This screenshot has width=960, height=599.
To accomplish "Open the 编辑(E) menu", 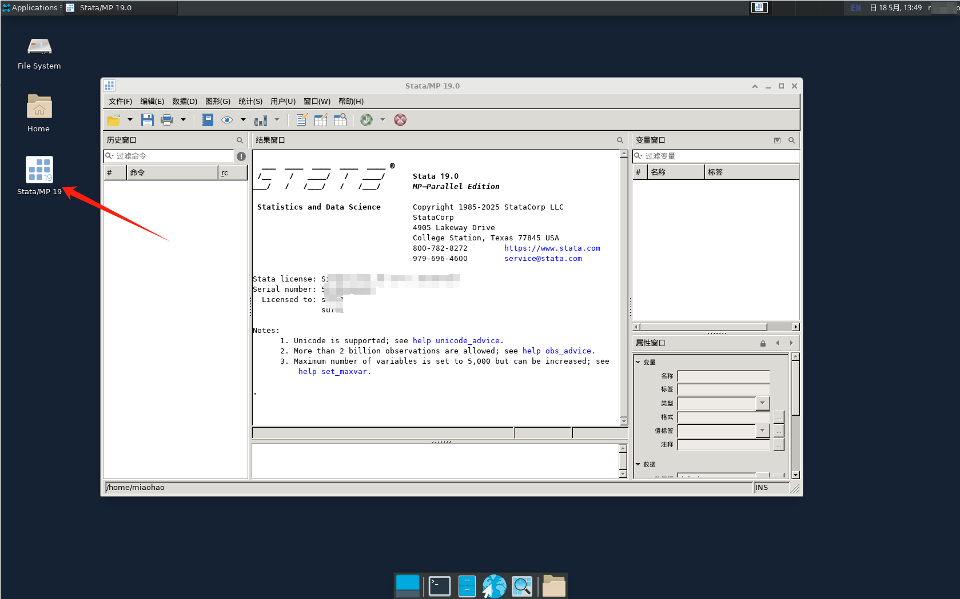I will (152, 102).
